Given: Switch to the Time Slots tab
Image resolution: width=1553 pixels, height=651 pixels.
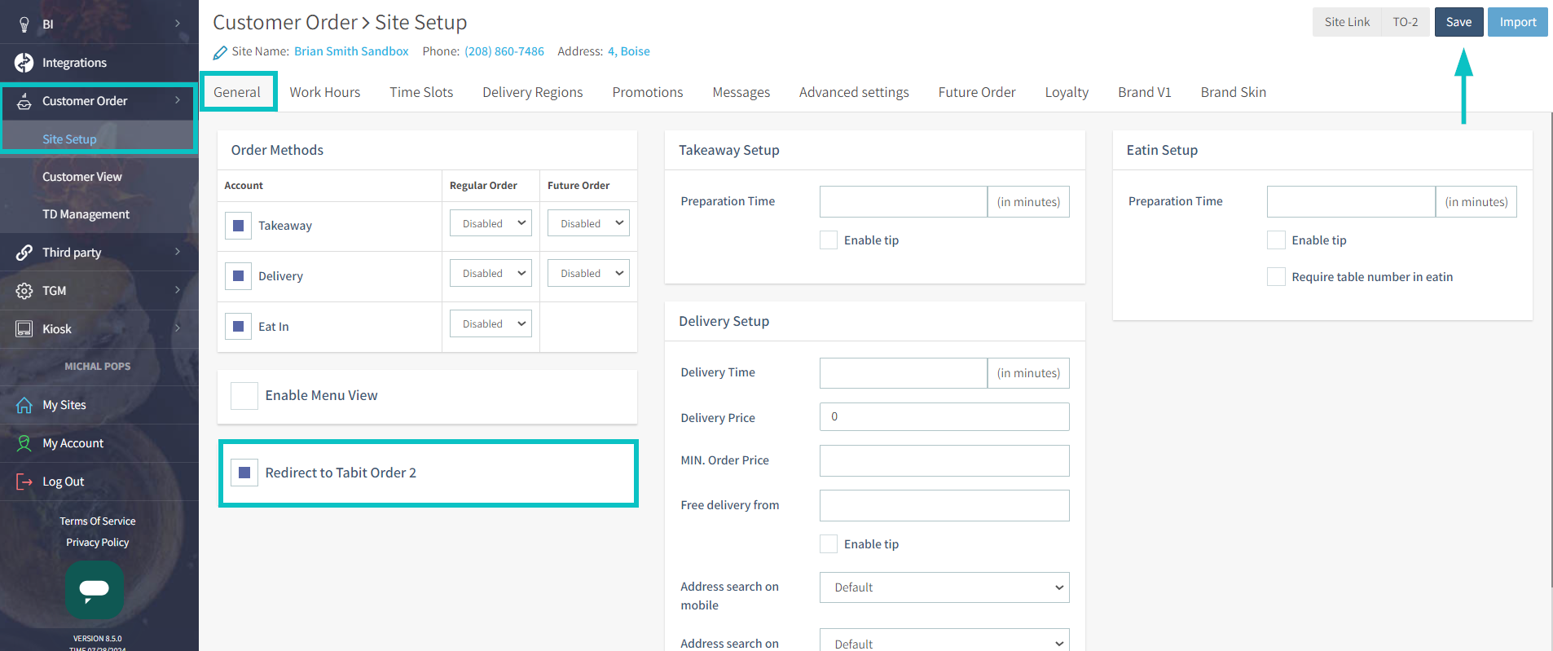Looking at the screenshot, I should click(x=421, y=92).
